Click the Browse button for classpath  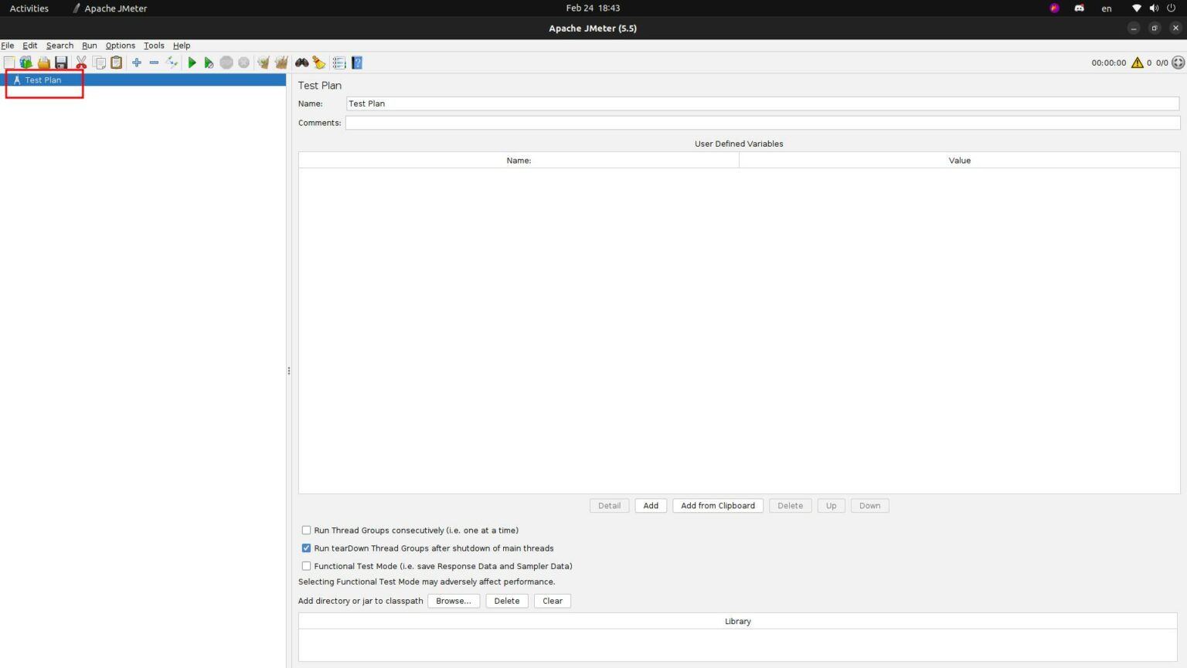click(x=454, y=601)
